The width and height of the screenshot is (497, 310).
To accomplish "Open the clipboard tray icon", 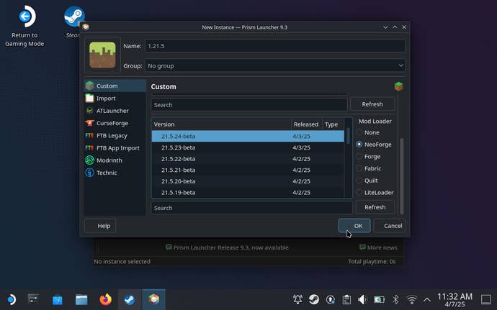I will point(346,299).
